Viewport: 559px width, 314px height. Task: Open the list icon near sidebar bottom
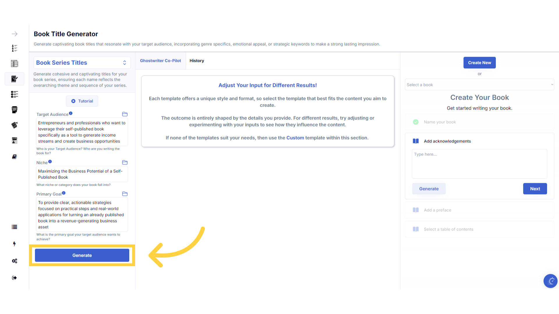pyautogui.click(x=15, y=227)
